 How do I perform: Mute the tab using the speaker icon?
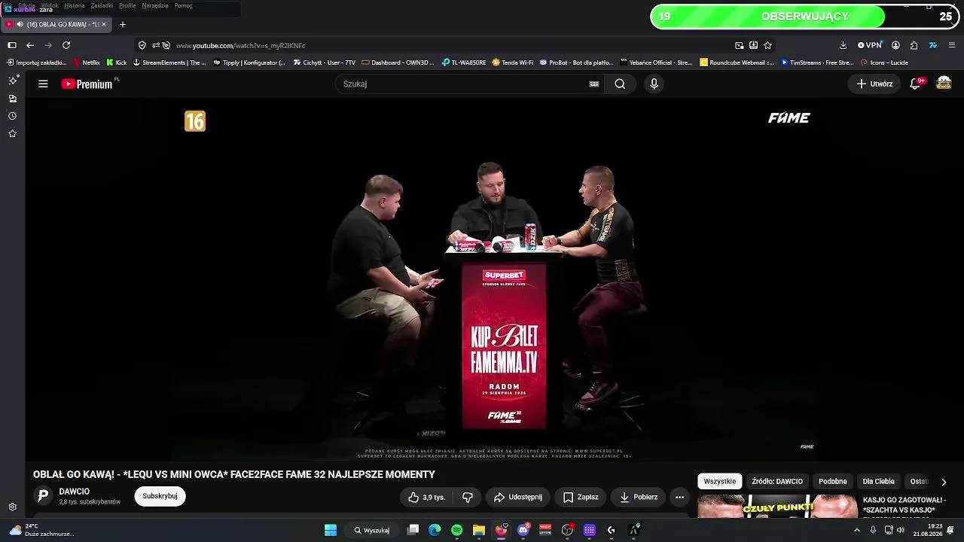click(20, 24)
